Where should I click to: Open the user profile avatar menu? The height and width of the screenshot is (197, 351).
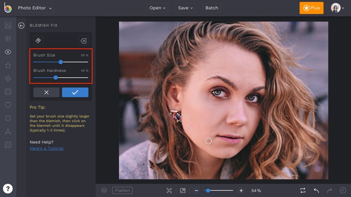pyautogui.click(x=336, y=8)
